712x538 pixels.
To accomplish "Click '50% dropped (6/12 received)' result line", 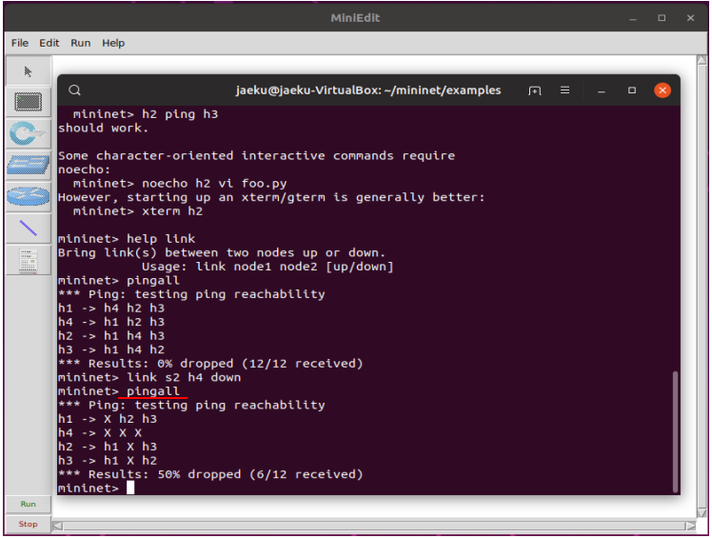I will point(210,474).
